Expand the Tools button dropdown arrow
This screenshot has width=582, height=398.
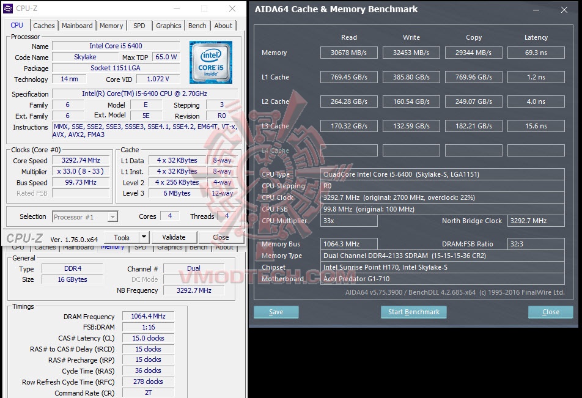click(144, 237)
